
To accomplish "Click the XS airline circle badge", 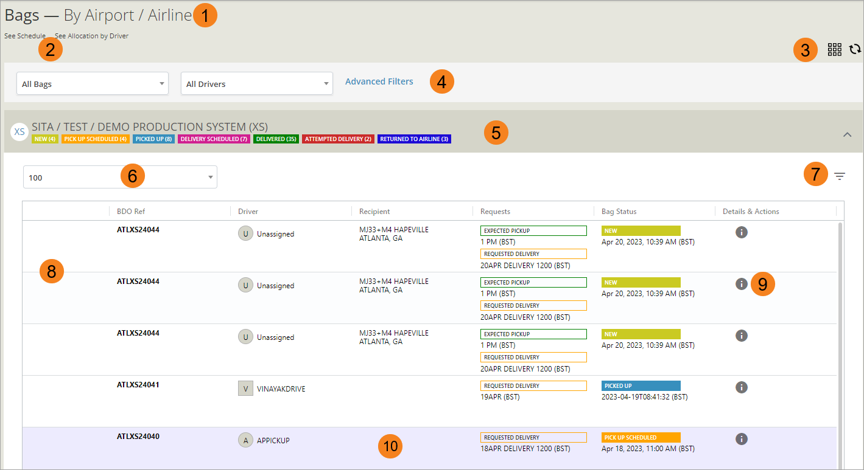I will pos(19,131).
